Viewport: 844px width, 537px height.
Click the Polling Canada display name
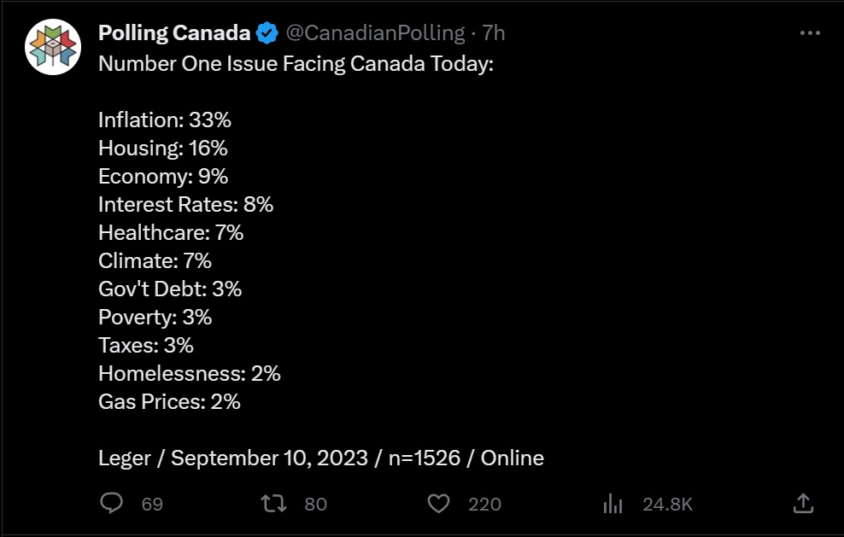click(174, 33)
